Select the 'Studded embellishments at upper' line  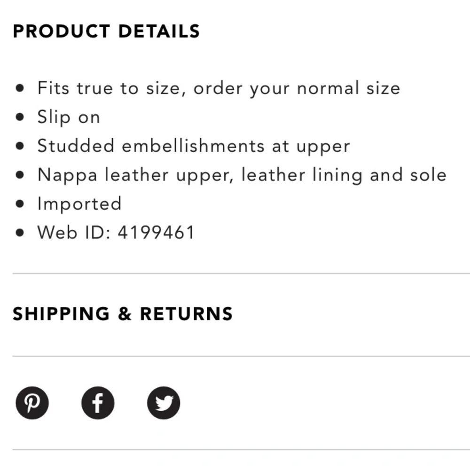(194, 146)
